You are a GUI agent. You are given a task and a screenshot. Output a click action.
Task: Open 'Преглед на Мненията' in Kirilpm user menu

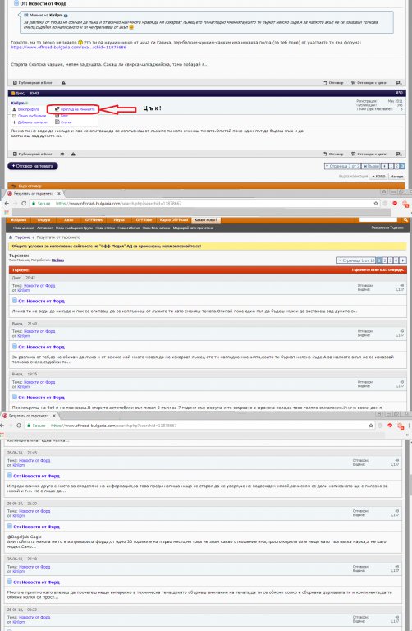[77, 109]
